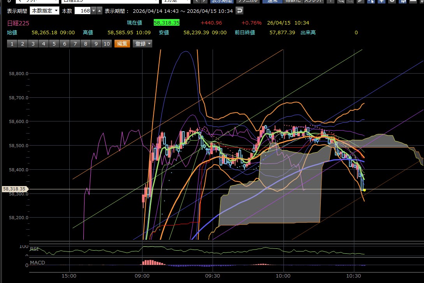Switch chart mode to 通常
This screenshot has width=424, height=283.
click(x=273, y=1)
